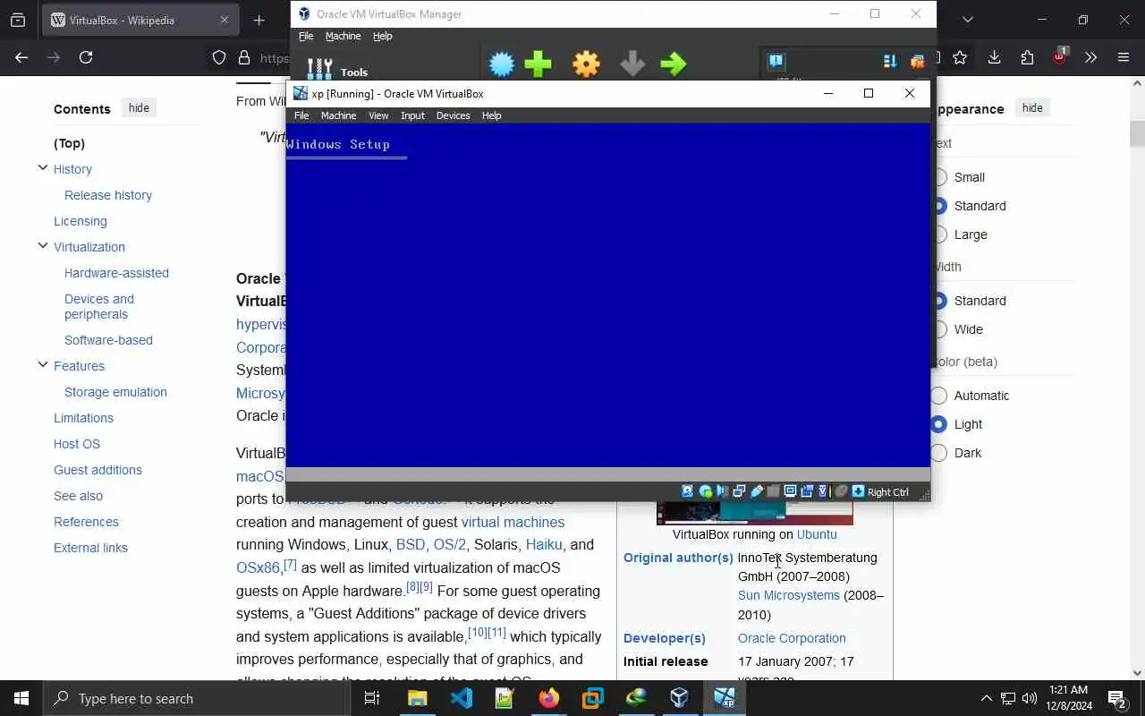Open the Firefox extensions puzzle icon
This screenshot has height=716, width=1145.
click(x=1027, y=57)
